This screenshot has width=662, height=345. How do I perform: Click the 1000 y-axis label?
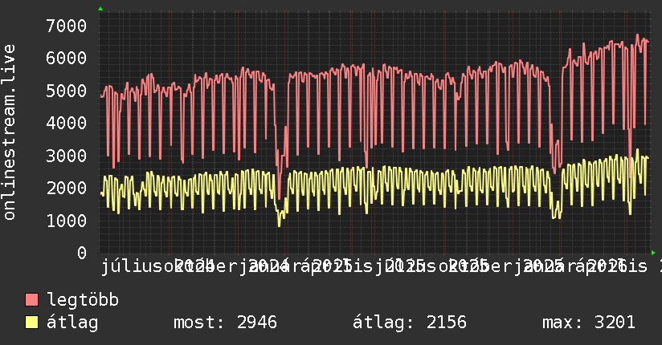(67, 221)
